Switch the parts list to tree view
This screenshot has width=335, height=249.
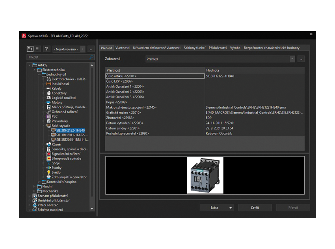tap(30, 49)
